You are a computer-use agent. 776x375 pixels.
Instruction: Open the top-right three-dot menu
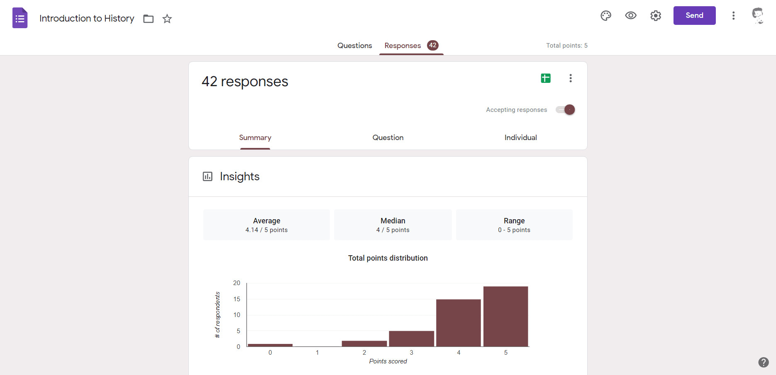click(x=733, y=15)
